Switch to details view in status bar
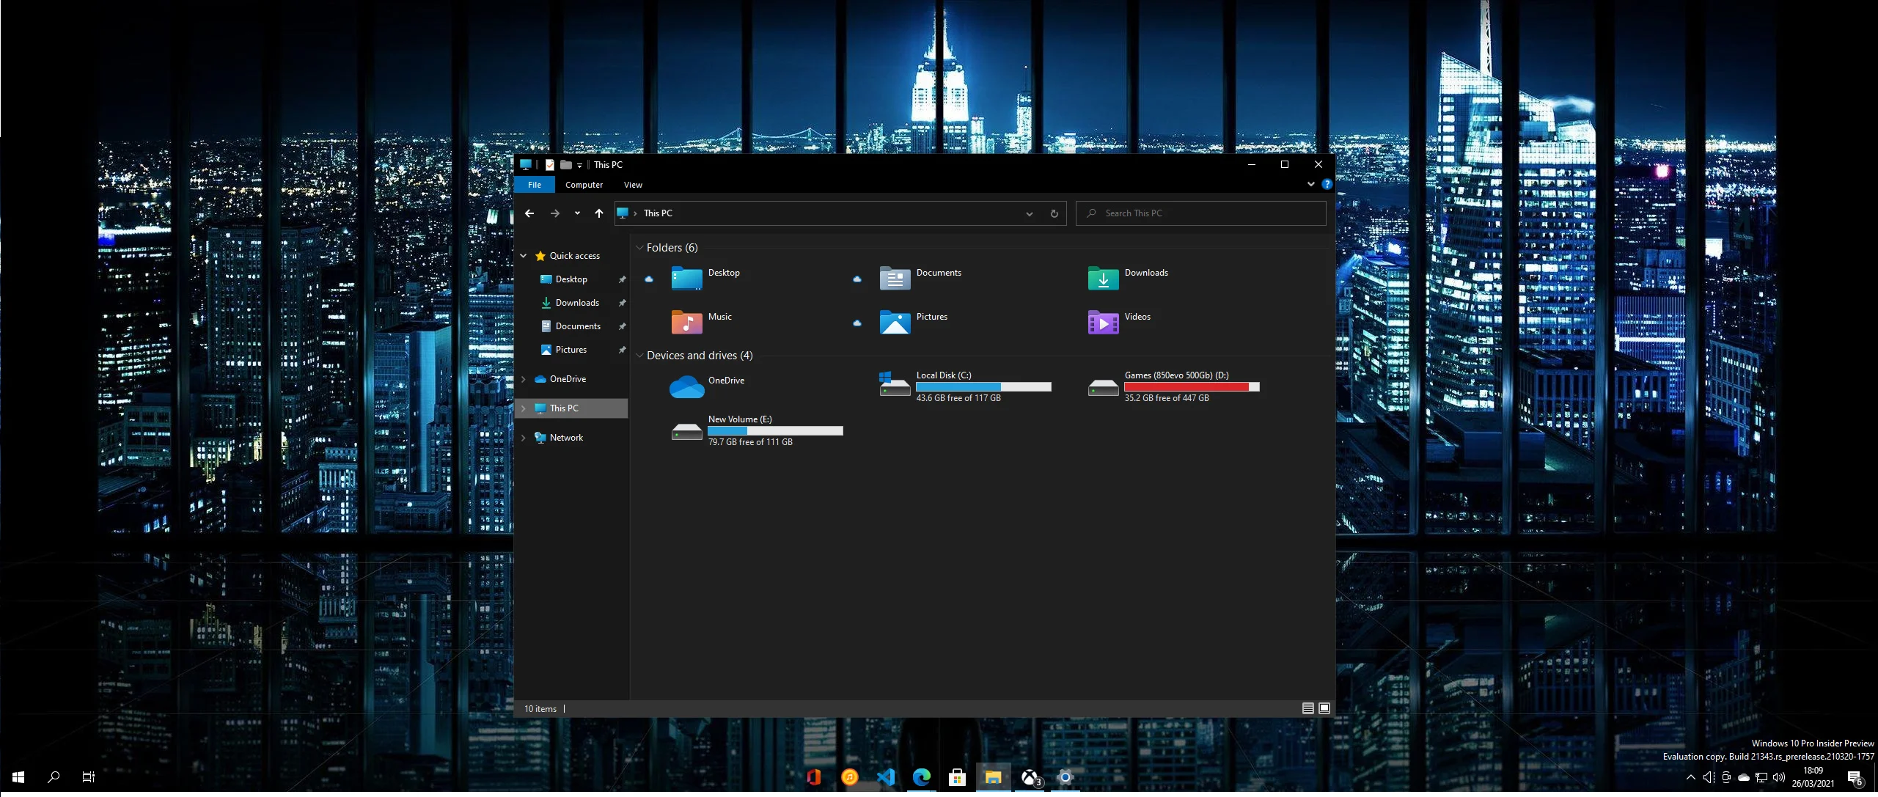 click(x=1307, y=708)
